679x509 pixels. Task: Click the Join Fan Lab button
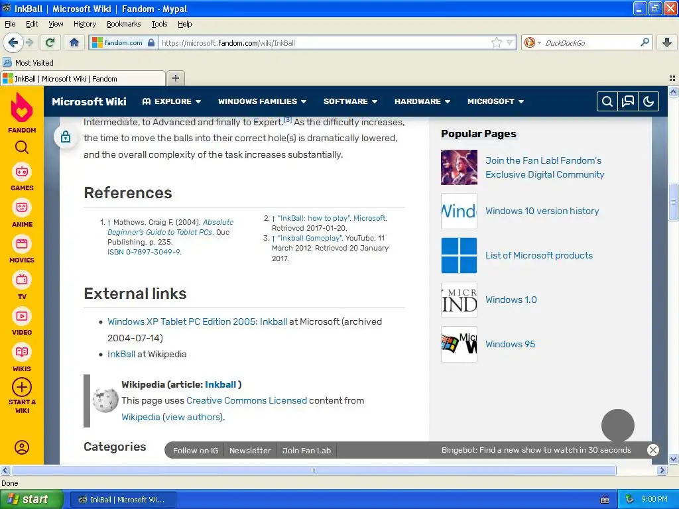tap(306, 450)
